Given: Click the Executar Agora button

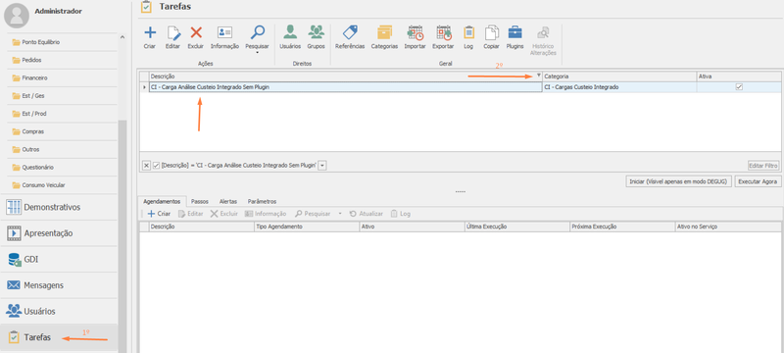Looking at the screenshot, I should pyautogui.click(x=758, y=181).
